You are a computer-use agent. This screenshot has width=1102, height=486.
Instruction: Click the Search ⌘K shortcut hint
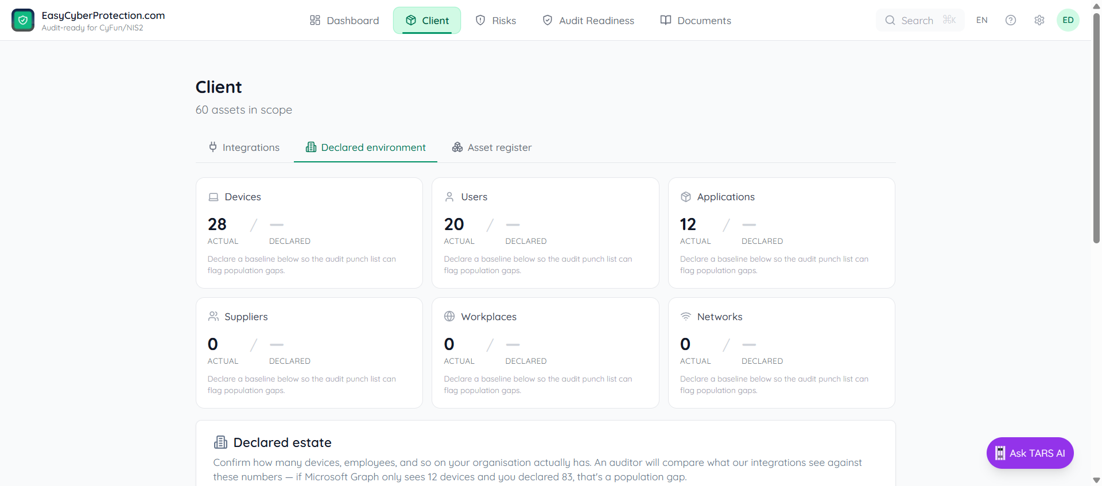[949, 20]
